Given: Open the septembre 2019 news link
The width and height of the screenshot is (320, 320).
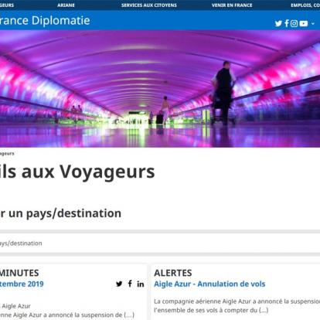Looking at the screenshot, I should pyautogui.click(x=22, y=284).
